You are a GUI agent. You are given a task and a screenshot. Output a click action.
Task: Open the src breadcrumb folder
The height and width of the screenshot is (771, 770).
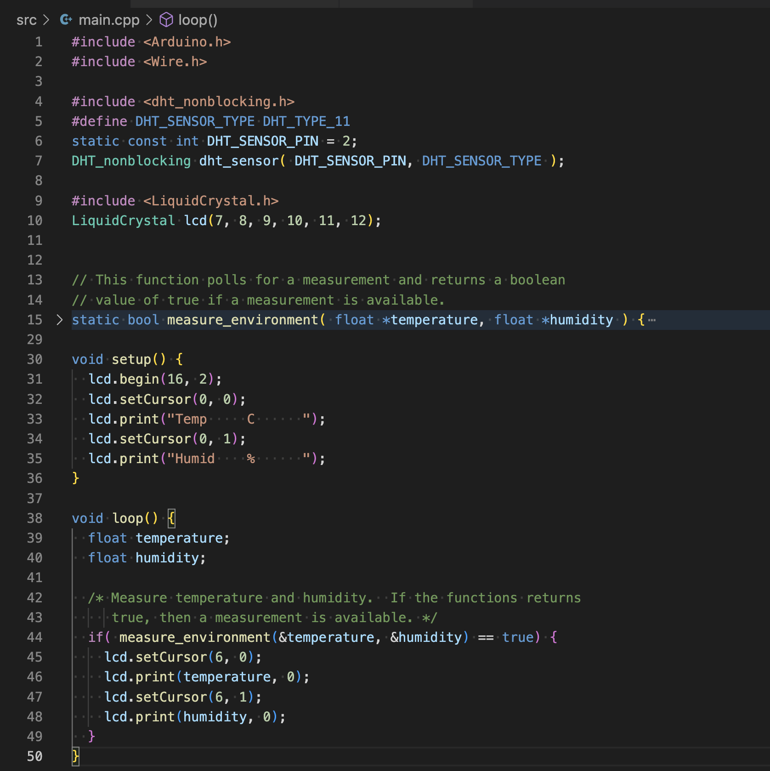26,20
